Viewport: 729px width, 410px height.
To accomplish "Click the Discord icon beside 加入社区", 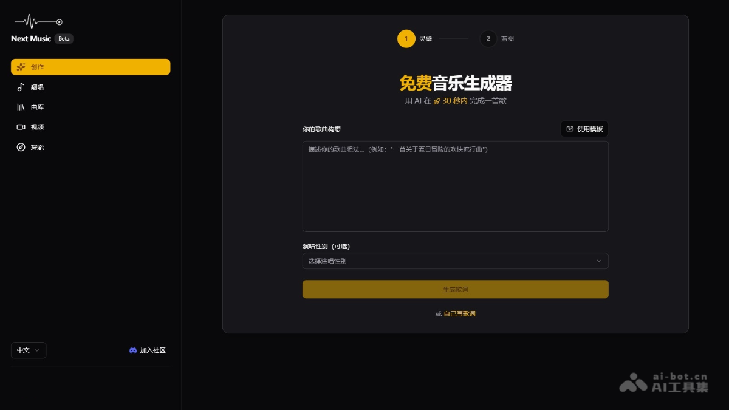I will tap(133, 350).
